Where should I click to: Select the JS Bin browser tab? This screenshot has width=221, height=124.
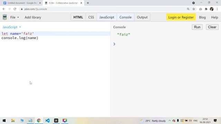(63, 3)
